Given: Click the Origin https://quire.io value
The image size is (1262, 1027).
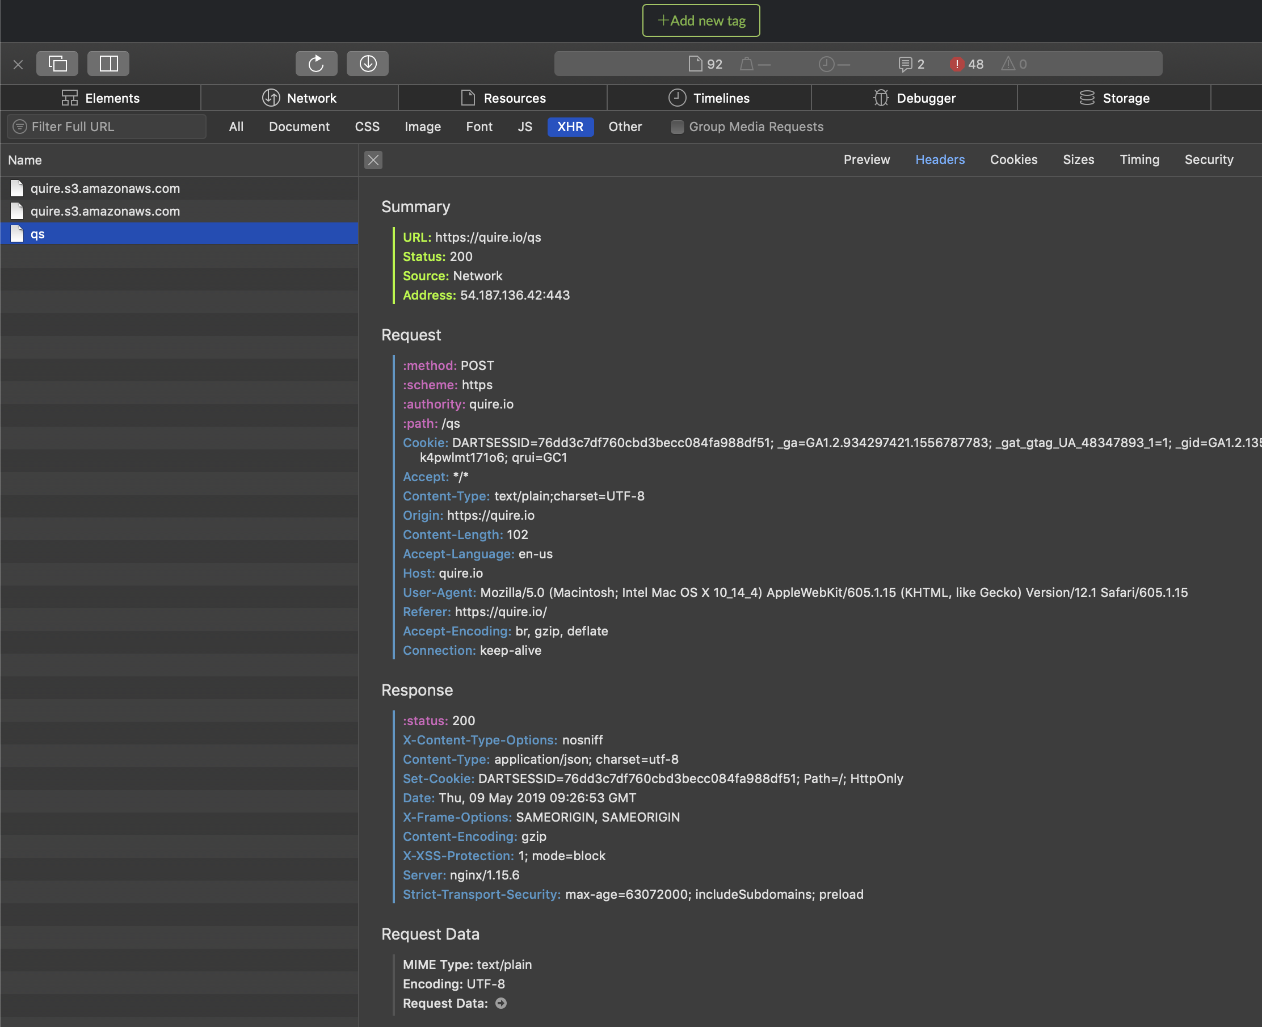Looking at the screenshot, I should tap(490, 515).
